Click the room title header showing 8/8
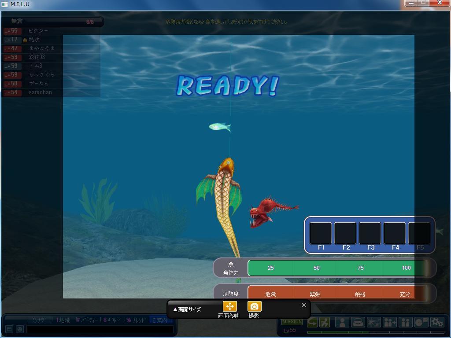451x338 pixels. (x=52, y=21)
